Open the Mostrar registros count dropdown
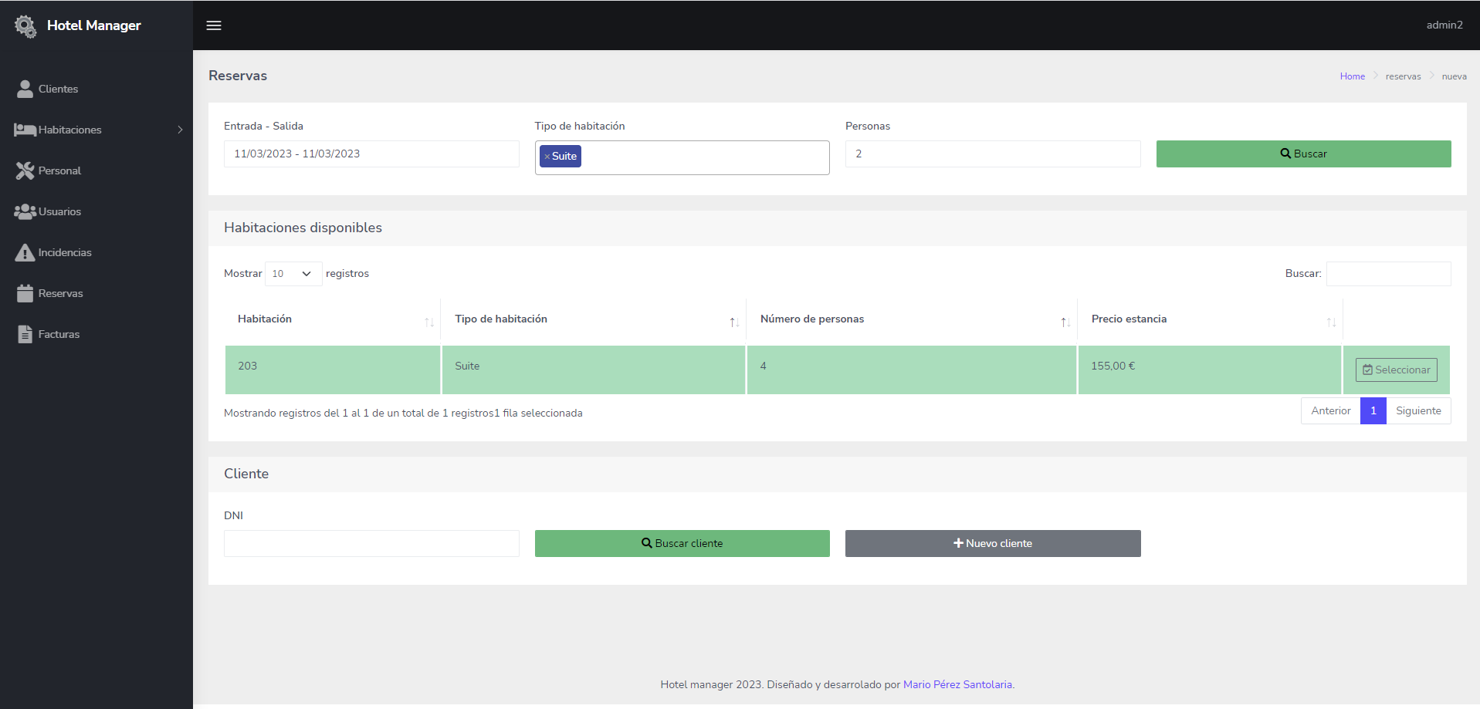Screen dimensions: 1480x709 pyautogui.click(x=293, y=274)
